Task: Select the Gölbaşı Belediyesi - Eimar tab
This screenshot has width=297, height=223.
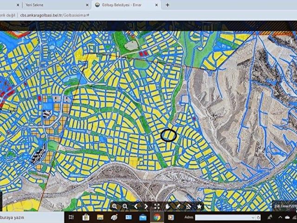Action: (123, 5)
